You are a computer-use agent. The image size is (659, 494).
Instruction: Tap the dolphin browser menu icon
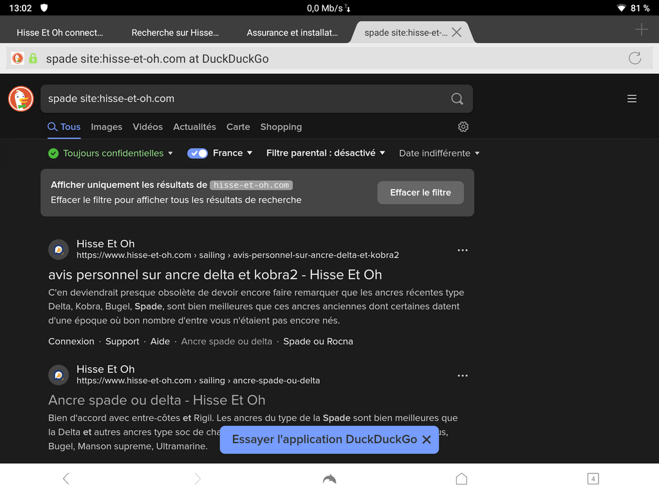coord(329,479)
